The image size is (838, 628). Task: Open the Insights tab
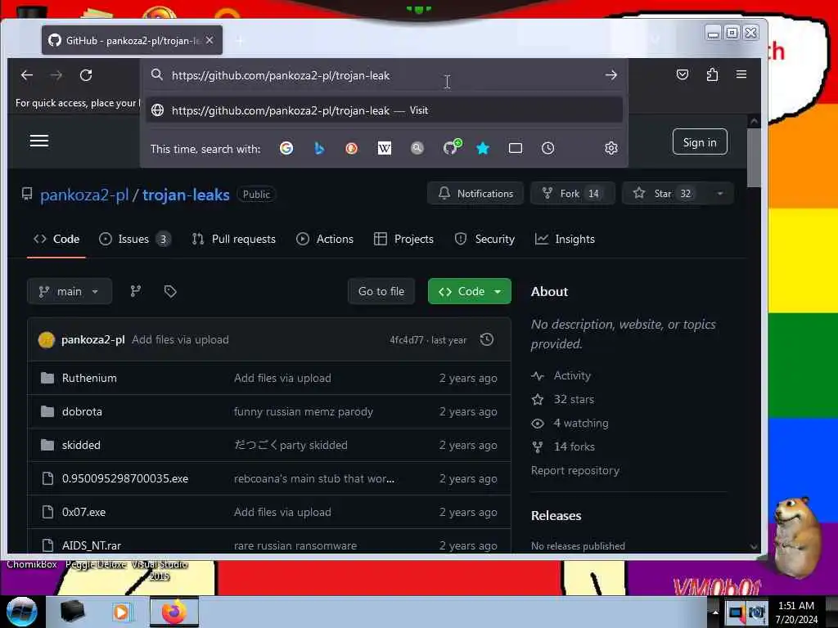(565, 239)
